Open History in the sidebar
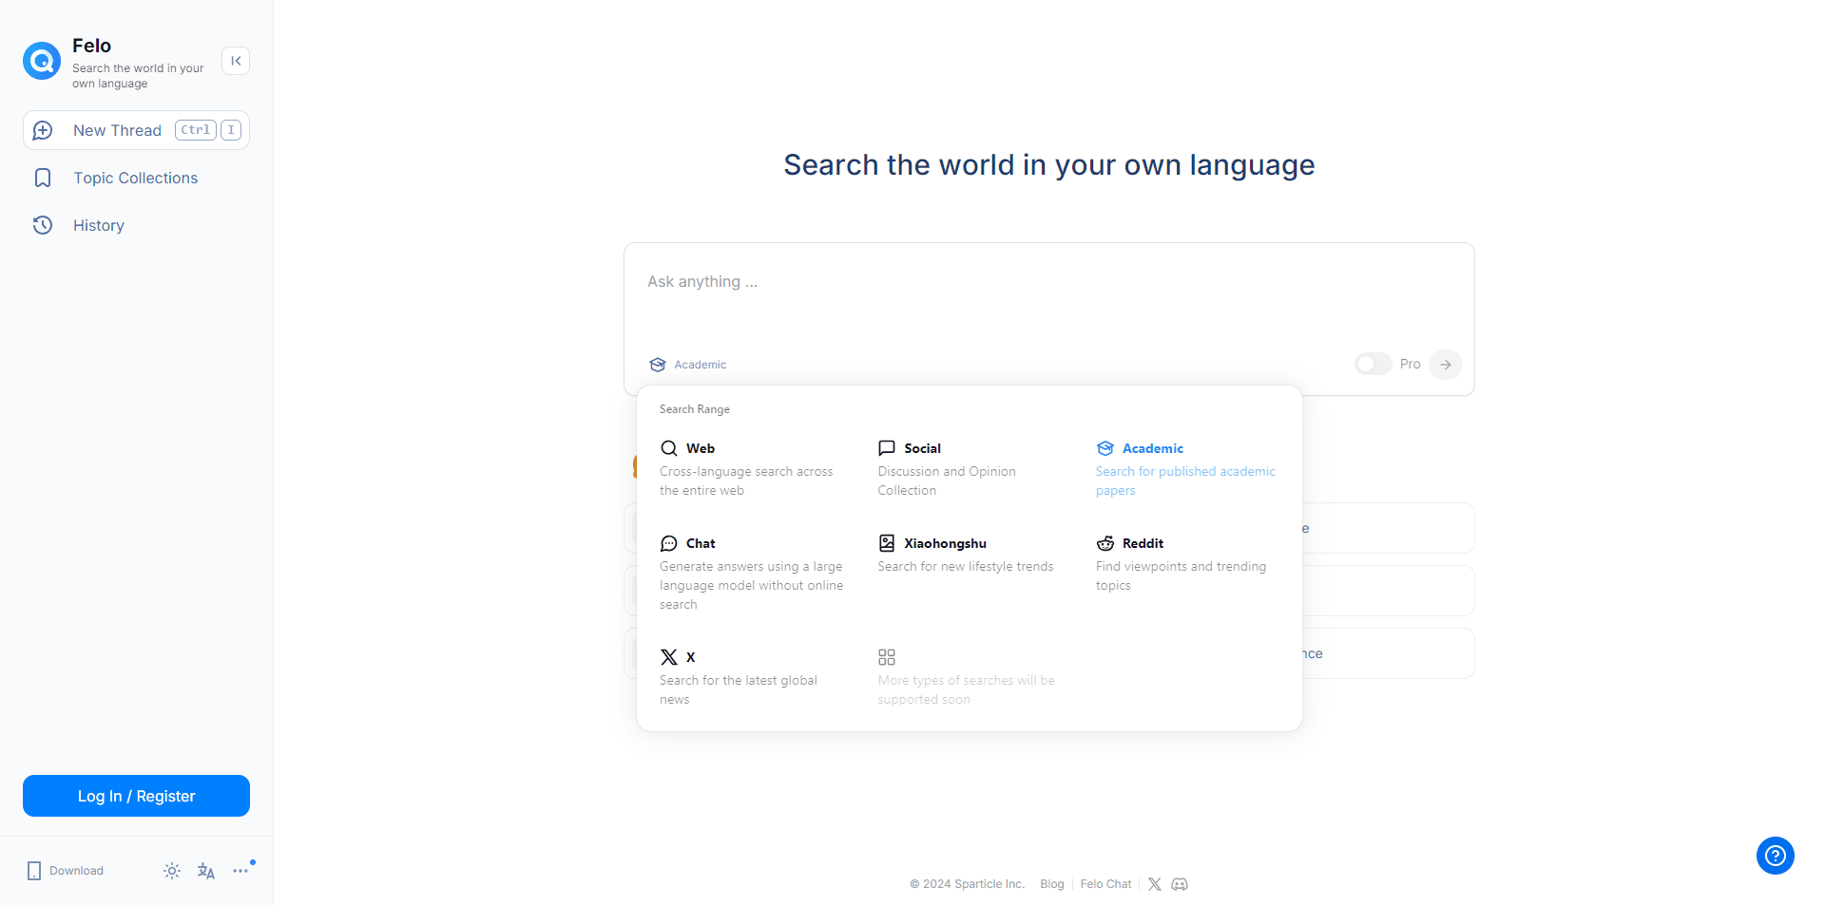 click(99, 225)
